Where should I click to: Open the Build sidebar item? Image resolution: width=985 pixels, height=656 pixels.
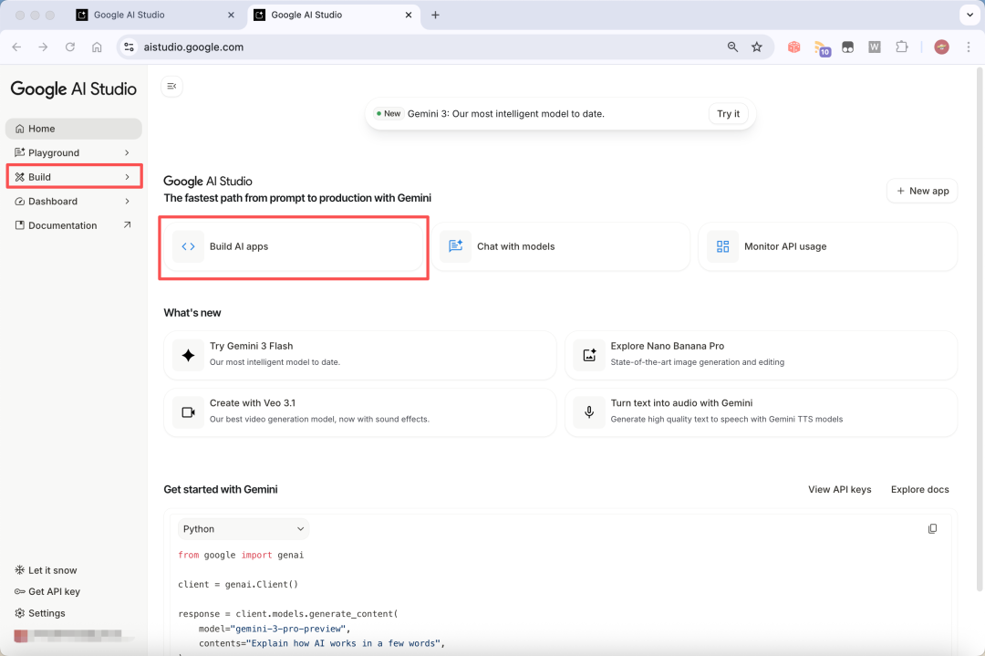pos(74,177)
